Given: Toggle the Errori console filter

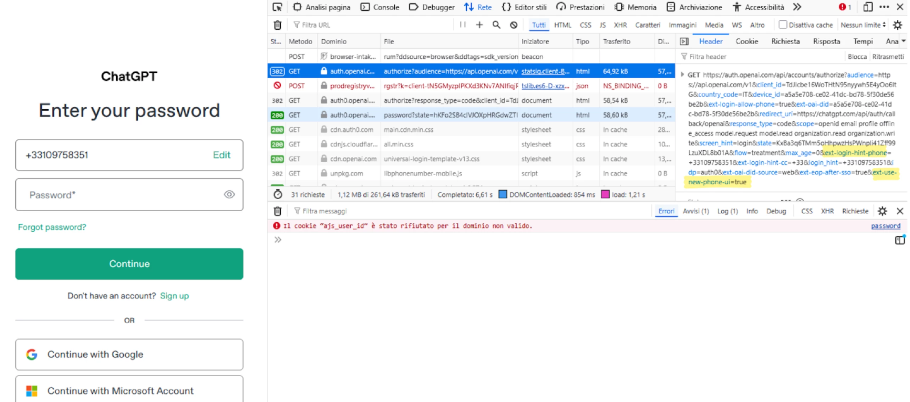Looking at the screenshot, I should (x=666, y=211).
